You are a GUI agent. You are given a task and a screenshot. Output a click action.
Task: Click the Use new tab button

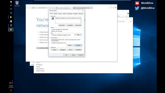coord(78,25)
